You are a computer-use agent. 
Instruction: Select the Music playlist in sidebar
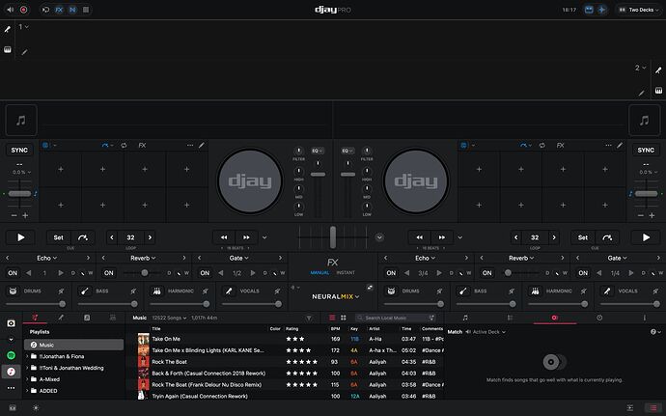click(x=74, y=345)
